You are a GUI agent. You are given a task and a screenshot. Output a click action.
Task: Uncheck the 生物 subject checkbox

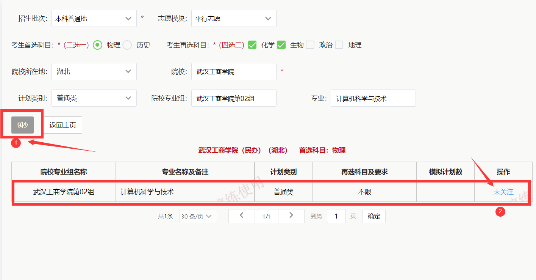(x=281, y=45)
